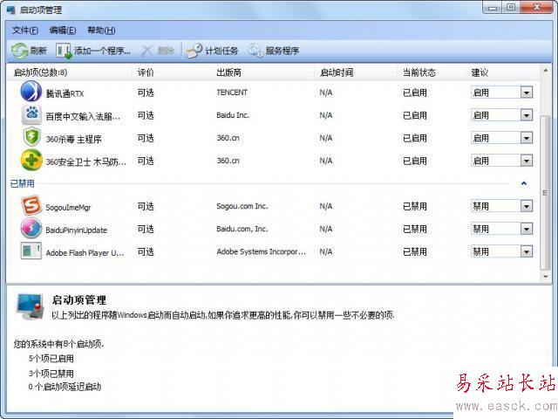Select the 360杀毒 主程序 entry text
This screenshot has width=558, height=419.
73,139
